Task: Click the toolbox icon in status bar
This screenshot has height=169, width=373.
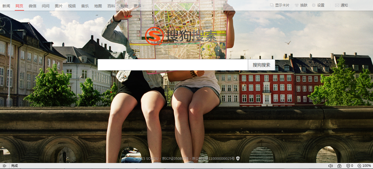Action: 339,166
